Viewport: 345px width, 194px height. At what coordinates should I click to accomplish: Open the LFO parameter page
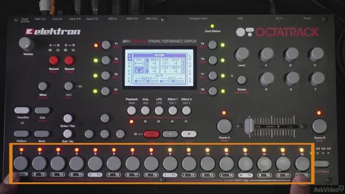[x=159, y=110]
